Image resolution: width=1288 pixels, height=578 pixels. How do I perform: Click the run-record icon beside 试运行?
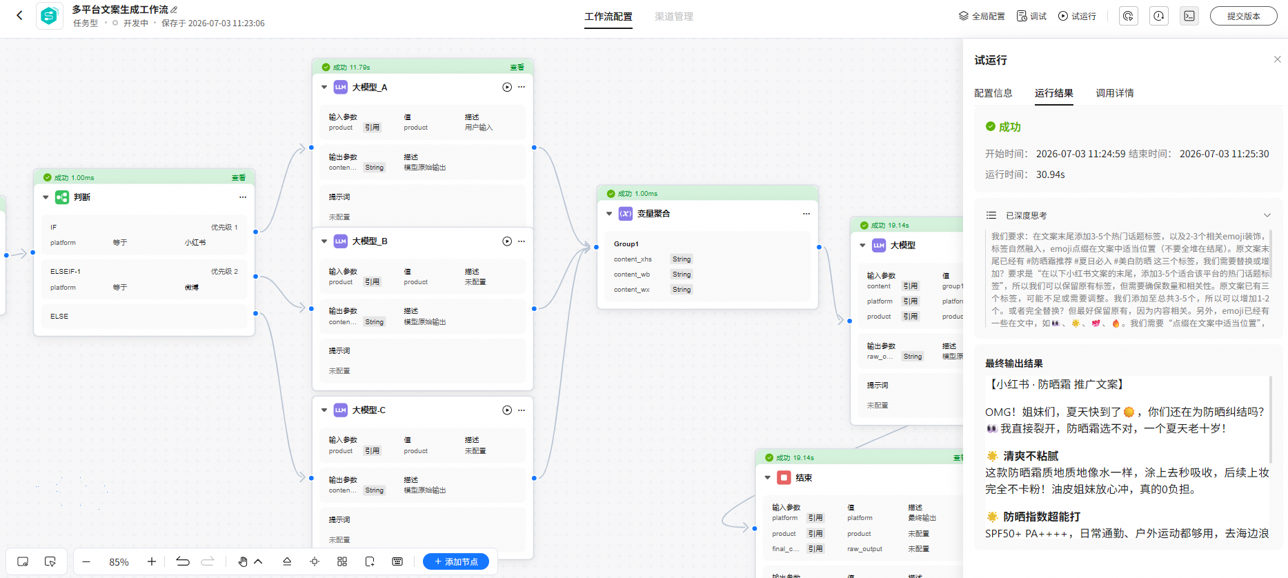coord(1128,16)
